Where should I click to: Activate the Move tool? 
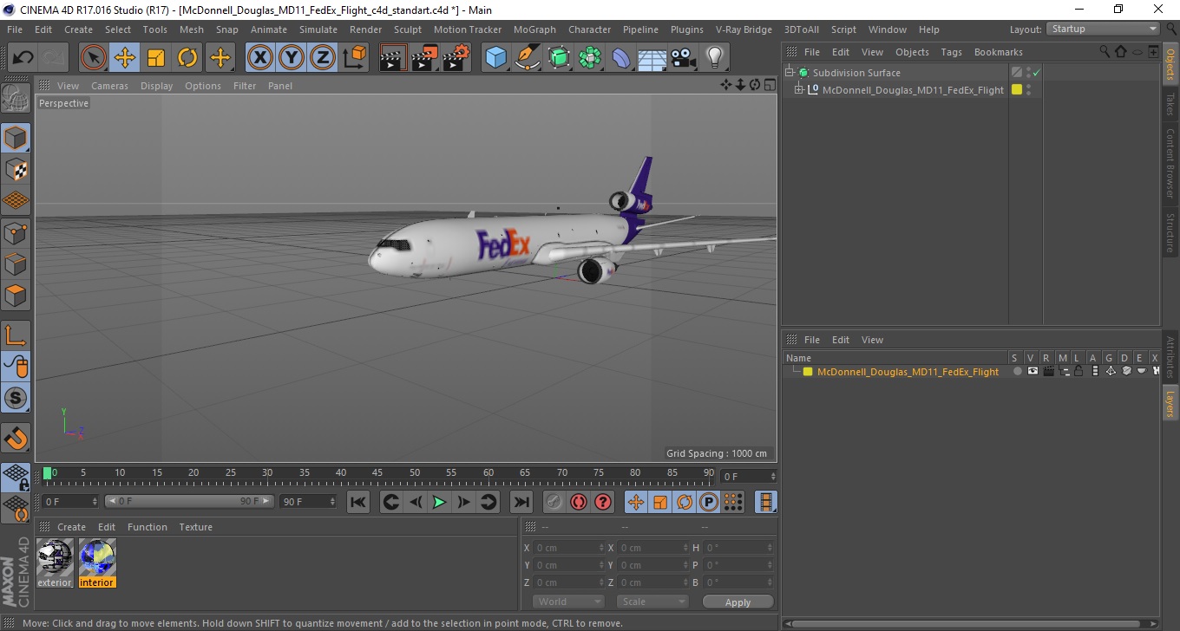(125, 58)
